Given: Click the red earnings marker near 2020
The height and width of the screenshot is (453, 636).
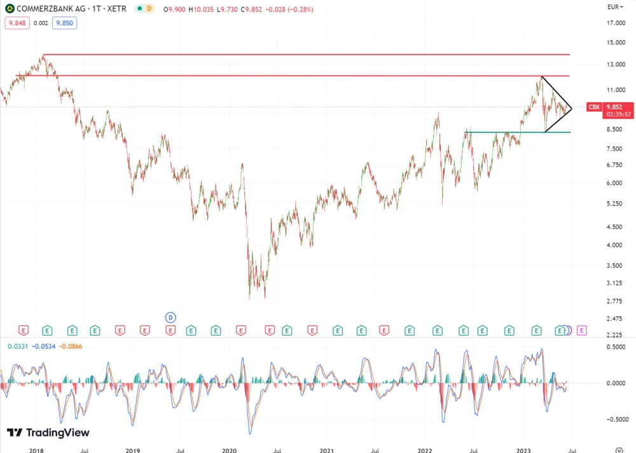Looking at the screenshot, I should coord(241,330).
